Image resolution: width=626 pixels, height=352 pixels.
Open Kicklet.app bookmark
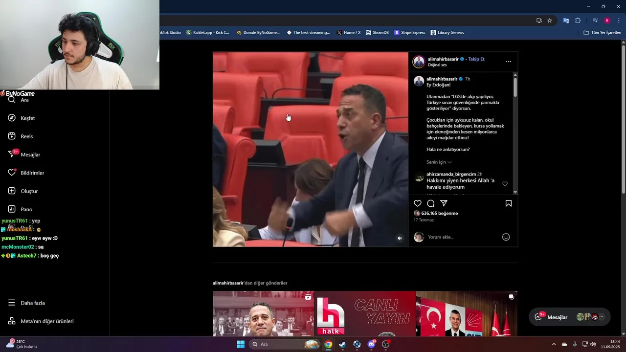(x=208, y=33)
